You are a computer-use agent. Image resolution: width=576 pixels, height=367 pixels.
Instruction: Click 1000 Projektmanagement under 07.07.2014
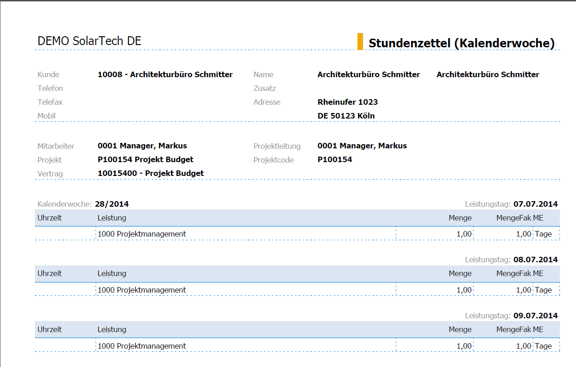click(x=142, y=234)
